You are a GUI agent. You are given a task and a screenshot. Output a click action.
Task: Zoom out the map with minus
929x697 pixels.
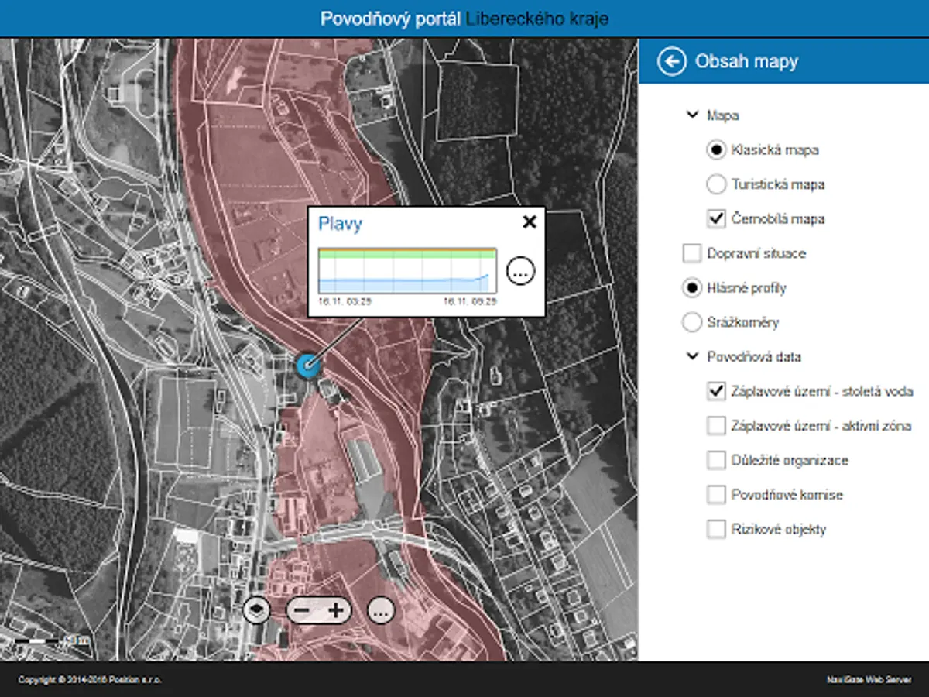[x=303, y=610]
